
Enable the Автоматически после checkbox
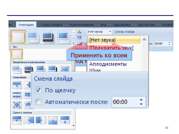38,102
